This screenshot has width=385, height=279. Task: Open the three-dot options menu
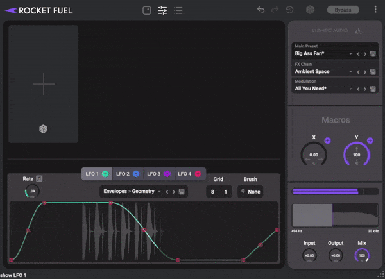coord(375,10)
